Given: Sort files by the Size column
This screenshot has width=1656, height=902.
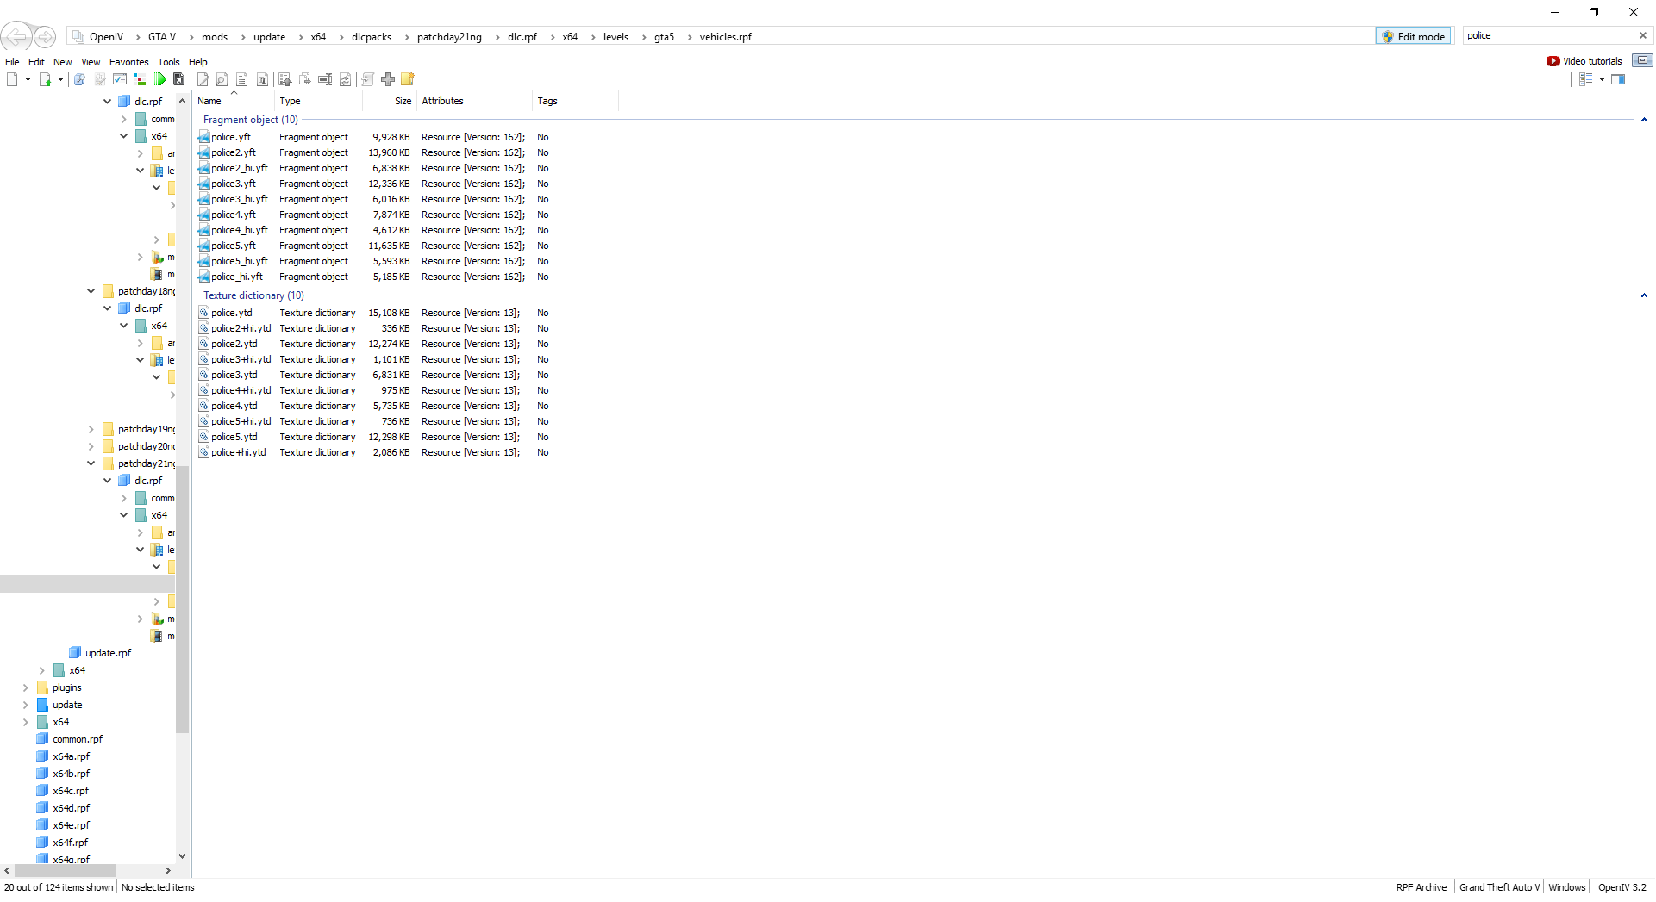Looking at the screenshot, I should pyautogui.click(x=388, y=101).
